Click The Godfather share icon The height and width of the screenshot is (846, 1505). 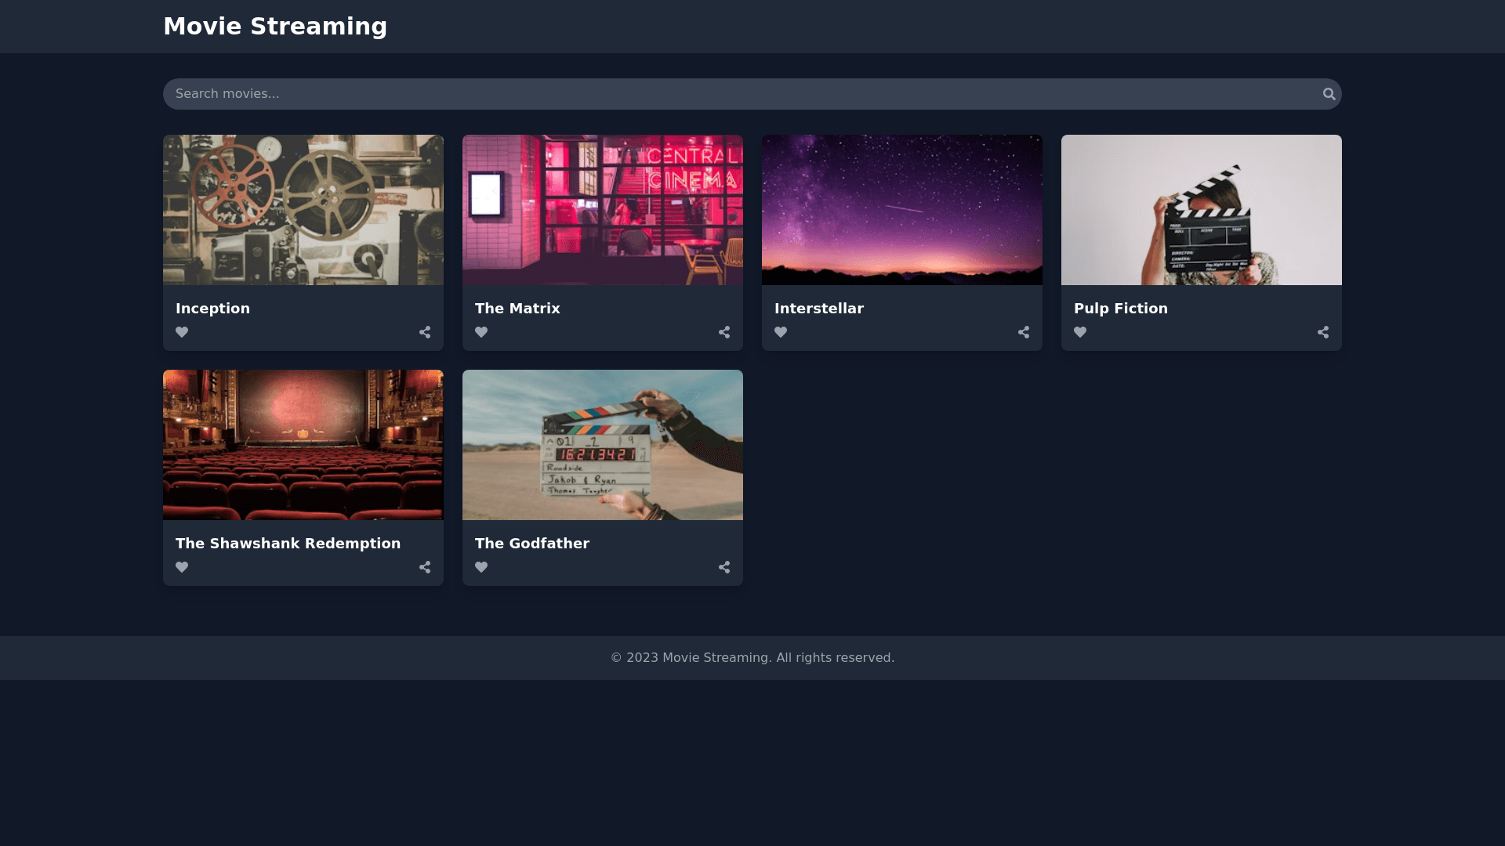click(x=724, y=567)
